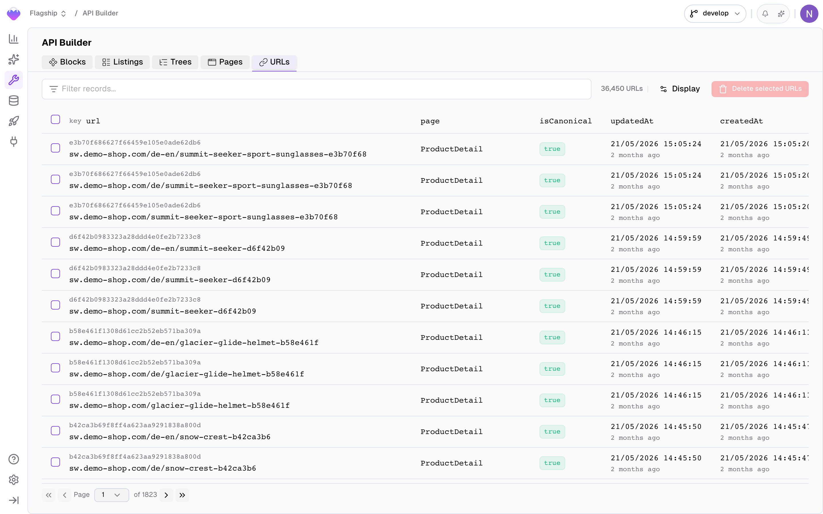Click the filter icon in search field
Image resolution: width=823 pixels, height=514 pixels.
pyautogui.click(x=53, y=89)
